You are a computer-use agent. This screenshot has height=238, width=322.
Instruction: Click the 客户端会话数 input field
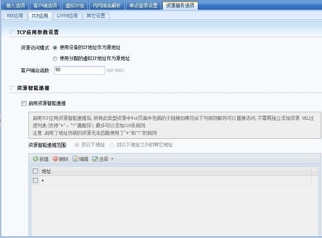pos(79,70)
